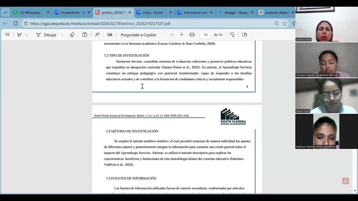358x201 pixels.
Task: Click Pregúntale a Copilot button
Action: pyautogui.click(x=138, y=35)
